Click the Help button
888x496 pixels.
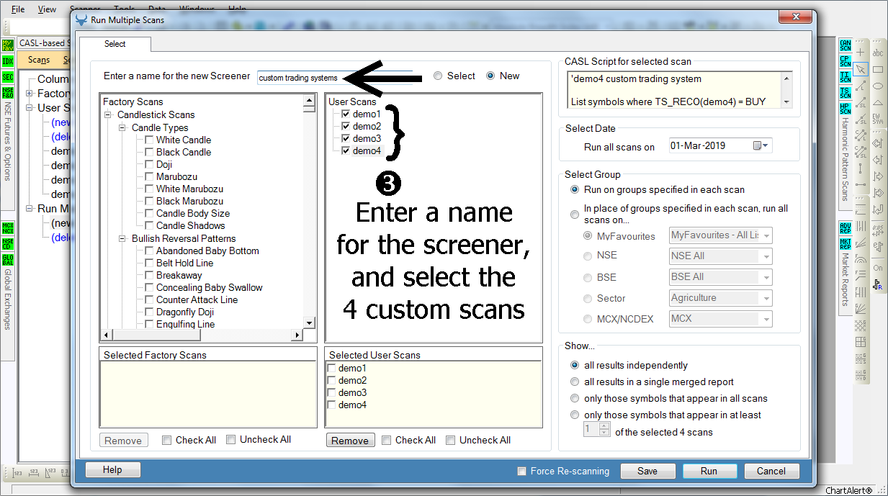point(112,469)
